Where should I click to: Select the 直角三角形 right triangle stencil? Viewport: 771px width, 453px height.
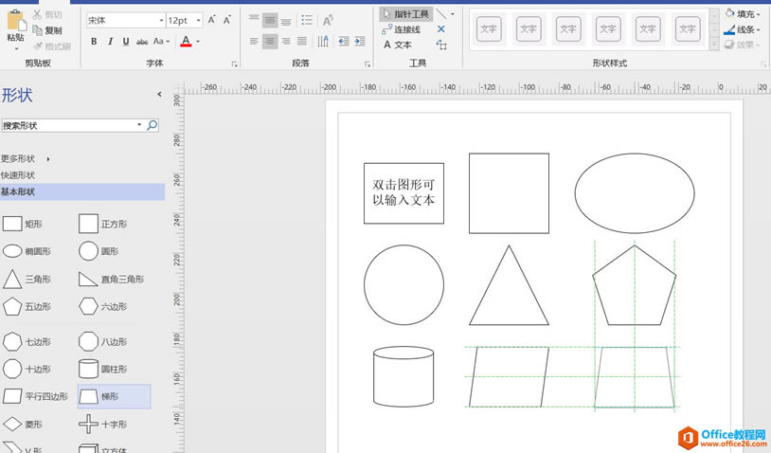pyautogui.click(x=111, y=279)
